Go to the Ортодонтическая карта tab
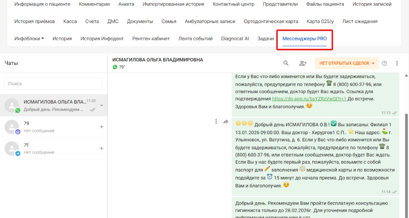409x218 pixels. 271,21
